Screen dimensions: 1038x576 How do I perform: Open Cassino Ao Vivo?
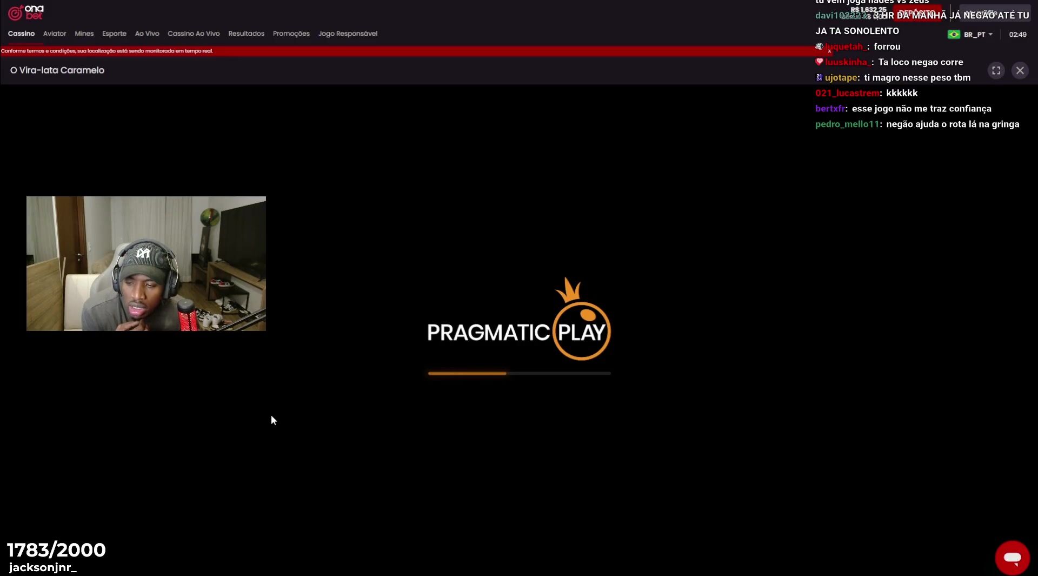194,34
